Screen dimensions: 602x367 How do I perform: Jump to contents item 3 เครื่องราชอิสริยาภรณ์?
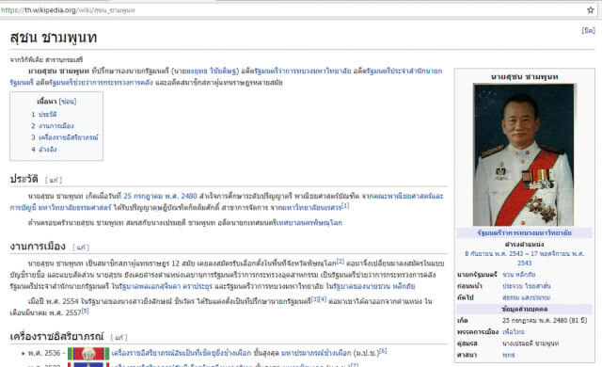pyautogui.click(x=69, y=137)
